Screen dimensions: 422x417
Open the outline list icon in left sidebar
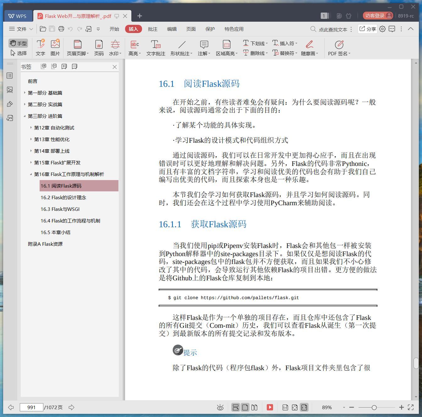pyautogui.click(x=10, y=75)
